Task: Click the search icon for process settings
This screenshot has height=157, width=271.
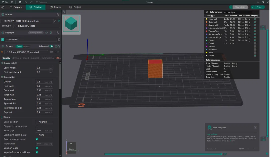Action: 59,52
